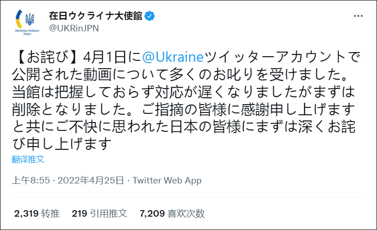The image size is (377, 230).
Task: Open the 在日ウクライナ大使館 profile name
Action: point(96,17)
